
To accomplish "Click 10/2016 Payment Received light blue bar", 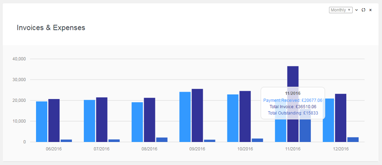I will tap(233, 118).
